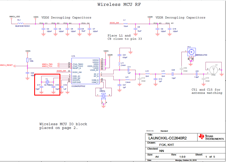The width and height of the screenshot is (226, 162).
Task: Select the C20 capacitor symbol
Action: (x=27, y=73)
